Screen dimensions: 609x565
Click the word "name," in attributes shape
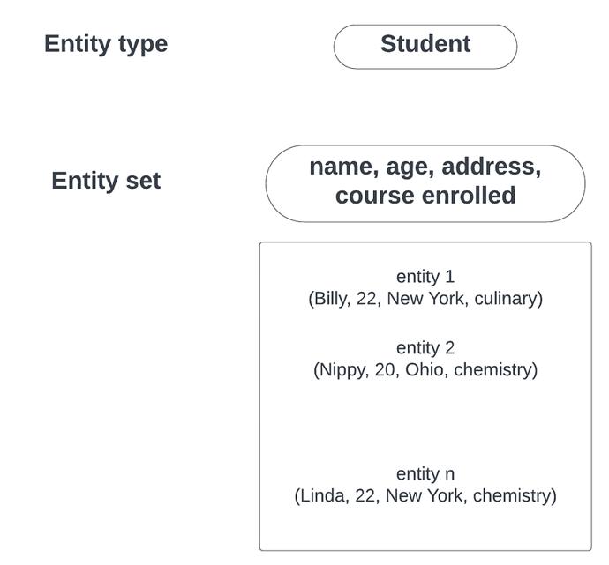click(344, 167)
